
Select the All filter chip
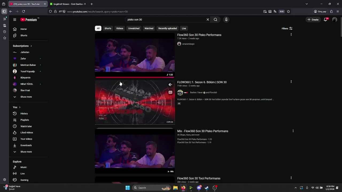tap(98, 28)
